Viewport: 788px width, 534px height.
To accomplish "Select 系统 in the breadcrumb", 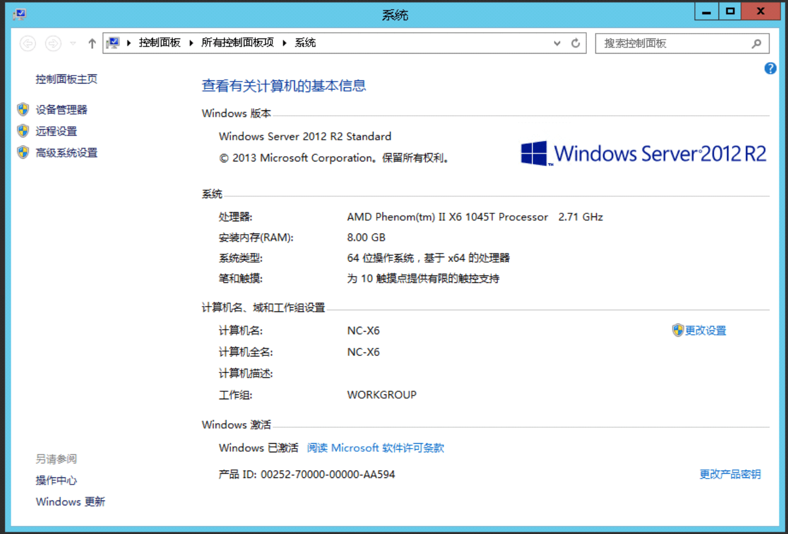I will pos(305,43).
